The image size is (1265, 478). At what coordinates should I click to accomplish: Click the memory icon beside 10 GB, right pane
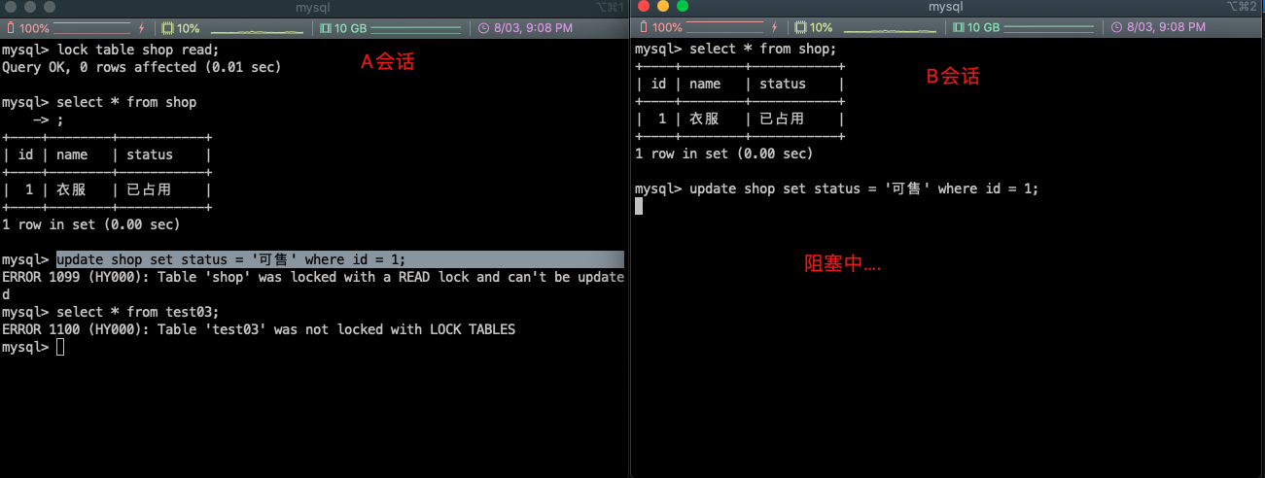[958, 28]
